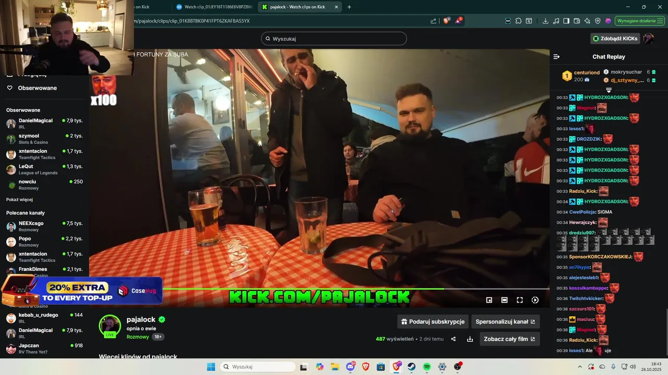The height and width of the screenshot is (375, 668).
Task: Click the Kick Wyszukaj search field
Action: click(334, 39)
